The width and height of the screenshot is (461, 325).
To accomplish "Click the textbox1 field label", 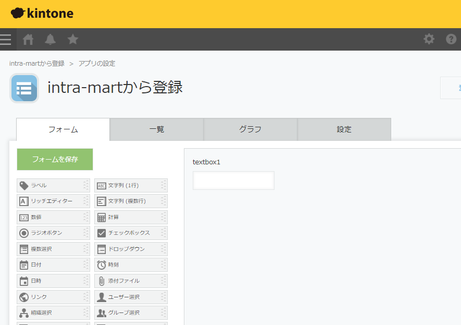I will [206, 162].
